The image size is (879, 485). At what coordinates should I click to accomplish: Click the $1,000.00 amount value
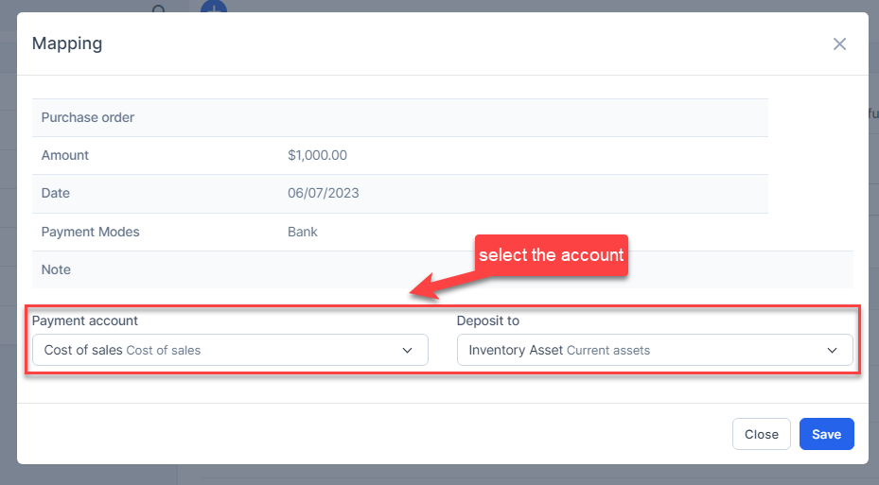point(317,155)
